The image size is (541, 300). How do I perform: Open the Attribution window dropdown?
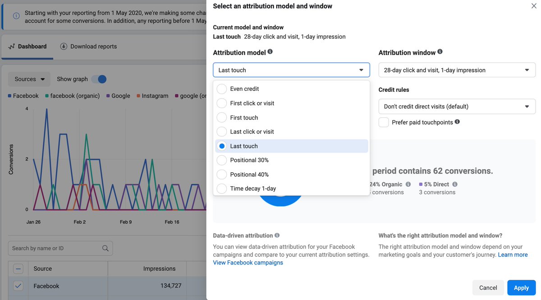(x=457, y=70)
